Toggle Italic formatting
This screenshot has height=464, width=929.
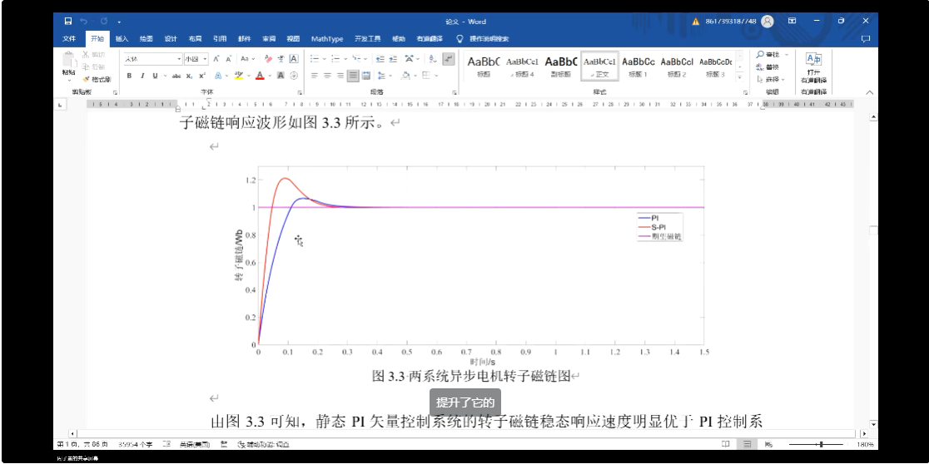tap(142, 76)
